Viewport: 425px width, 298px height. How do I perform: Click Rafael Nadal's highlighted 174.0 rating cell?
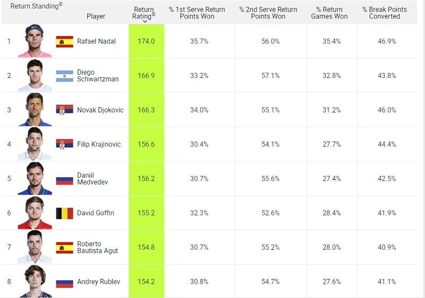[146, 41]
